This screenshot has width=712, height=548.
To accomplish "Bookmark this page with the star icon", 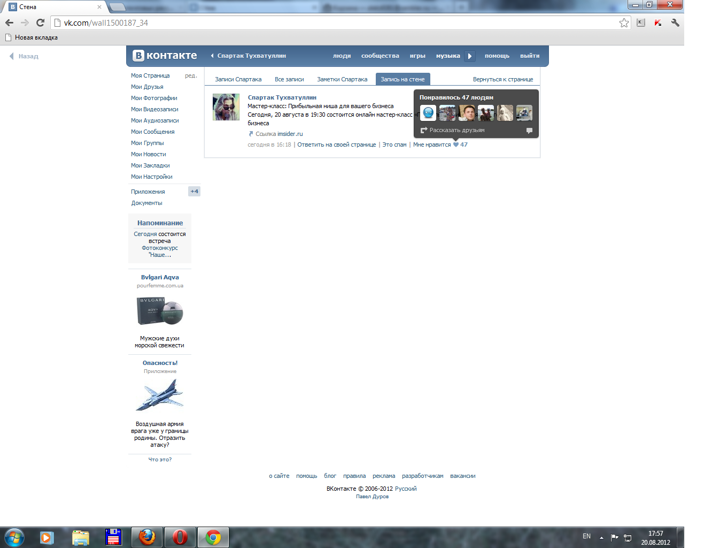I will pyautogui.click(x=624, y=22).
